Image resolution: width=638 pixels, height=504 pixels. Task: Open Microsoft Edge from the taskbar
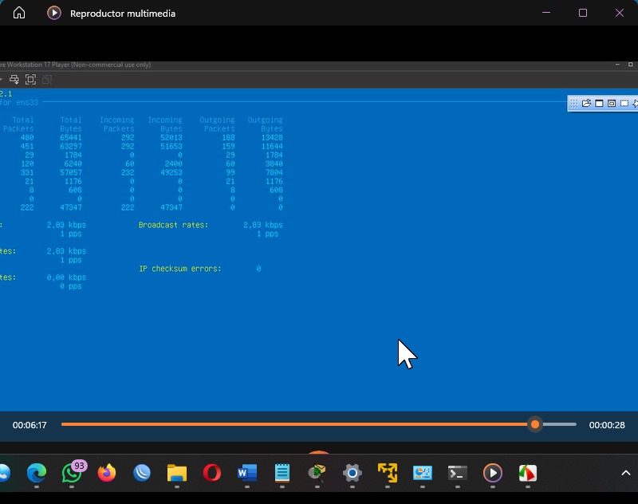point(37,473)
